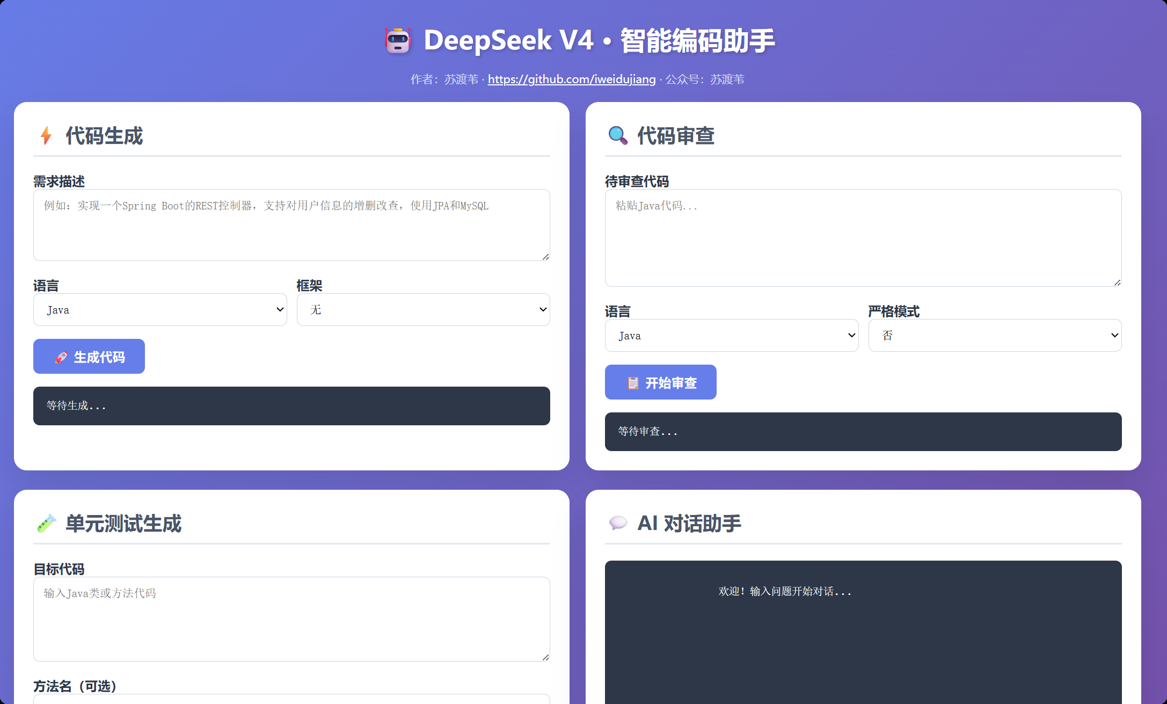This screenshot has height=704, width=1167.
Task: Click the lightning bolt icon beside 代码生成
Action: click(46, 136)
